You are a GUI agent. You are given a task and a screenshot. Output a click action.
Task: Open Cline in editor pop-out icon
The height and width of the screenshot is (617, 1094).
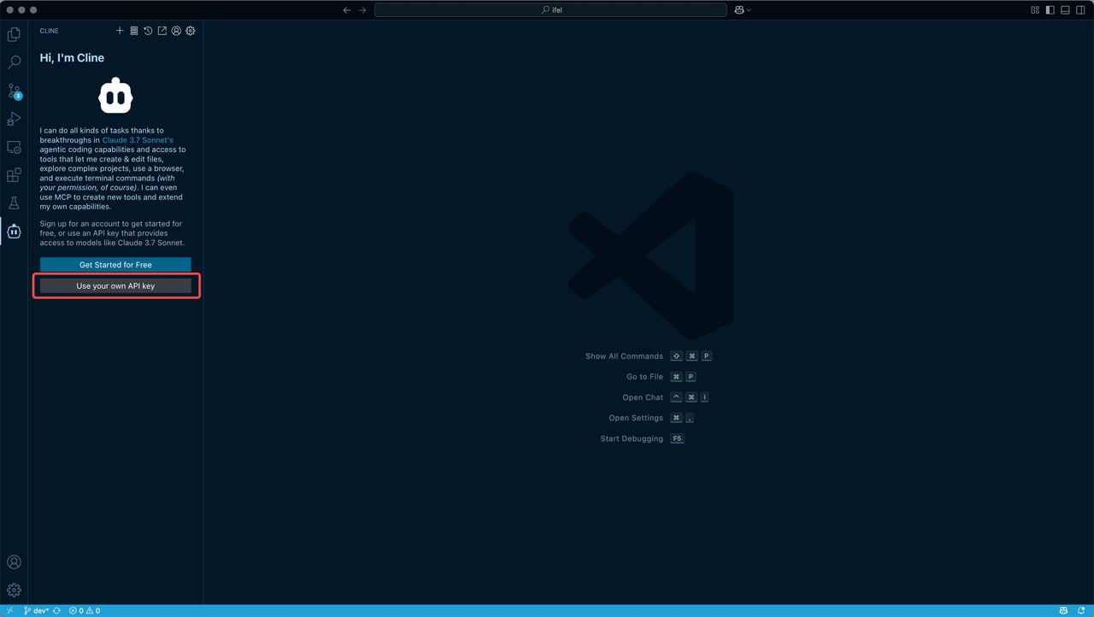(x=162, y=31)
